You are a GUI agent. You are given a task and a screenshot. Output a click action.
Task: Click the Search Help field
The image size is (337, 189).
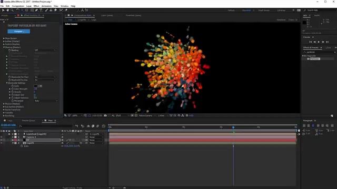coord(320,10)
